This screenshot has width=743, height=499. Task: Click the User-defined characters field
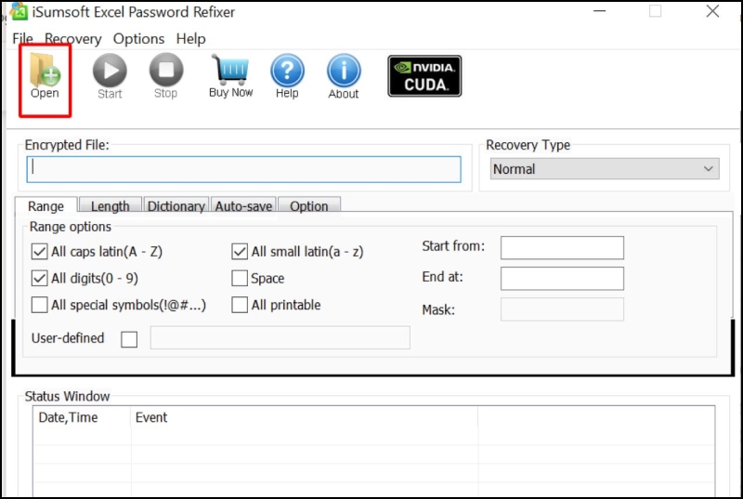(x=280, y=337)
